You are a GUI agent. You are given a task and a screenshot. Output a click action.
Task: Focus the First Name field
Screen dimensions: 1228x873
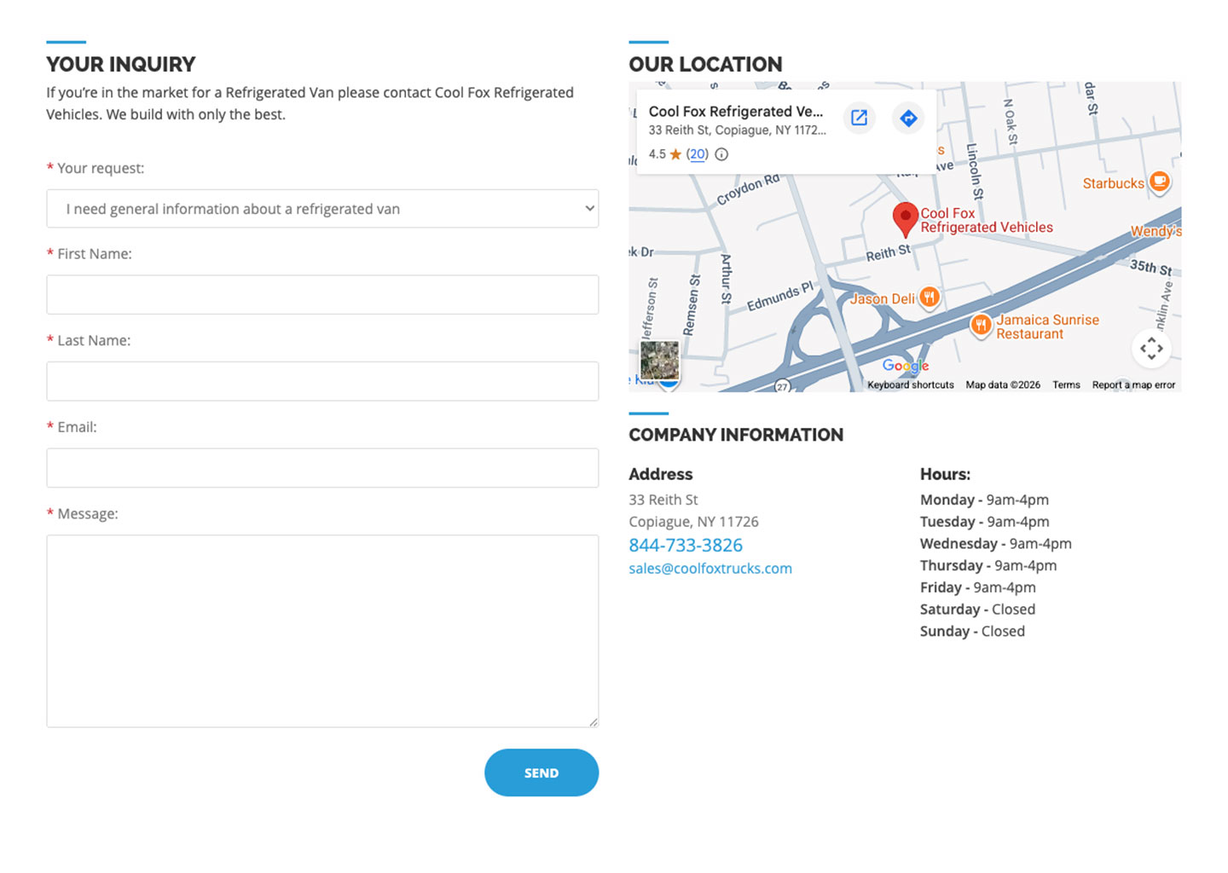click(322, 294)
